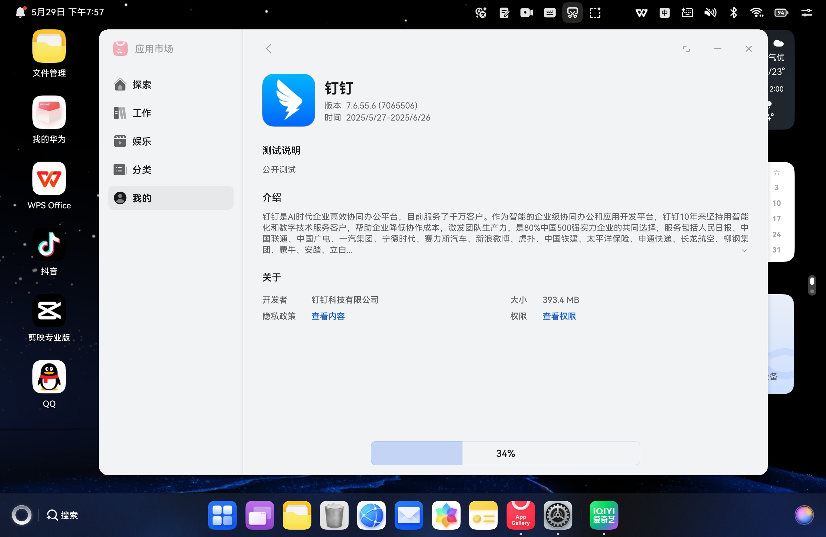
Task: Toggle muted sound icon in top bar
Action: coord(710,13)
